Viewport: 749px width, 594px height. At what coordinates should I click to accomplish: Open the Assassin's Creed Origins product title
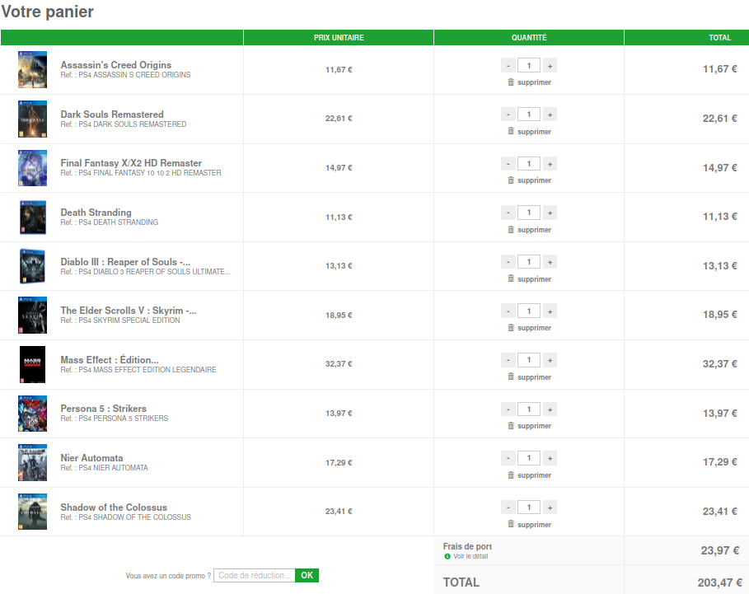click(x=115, y=65)
